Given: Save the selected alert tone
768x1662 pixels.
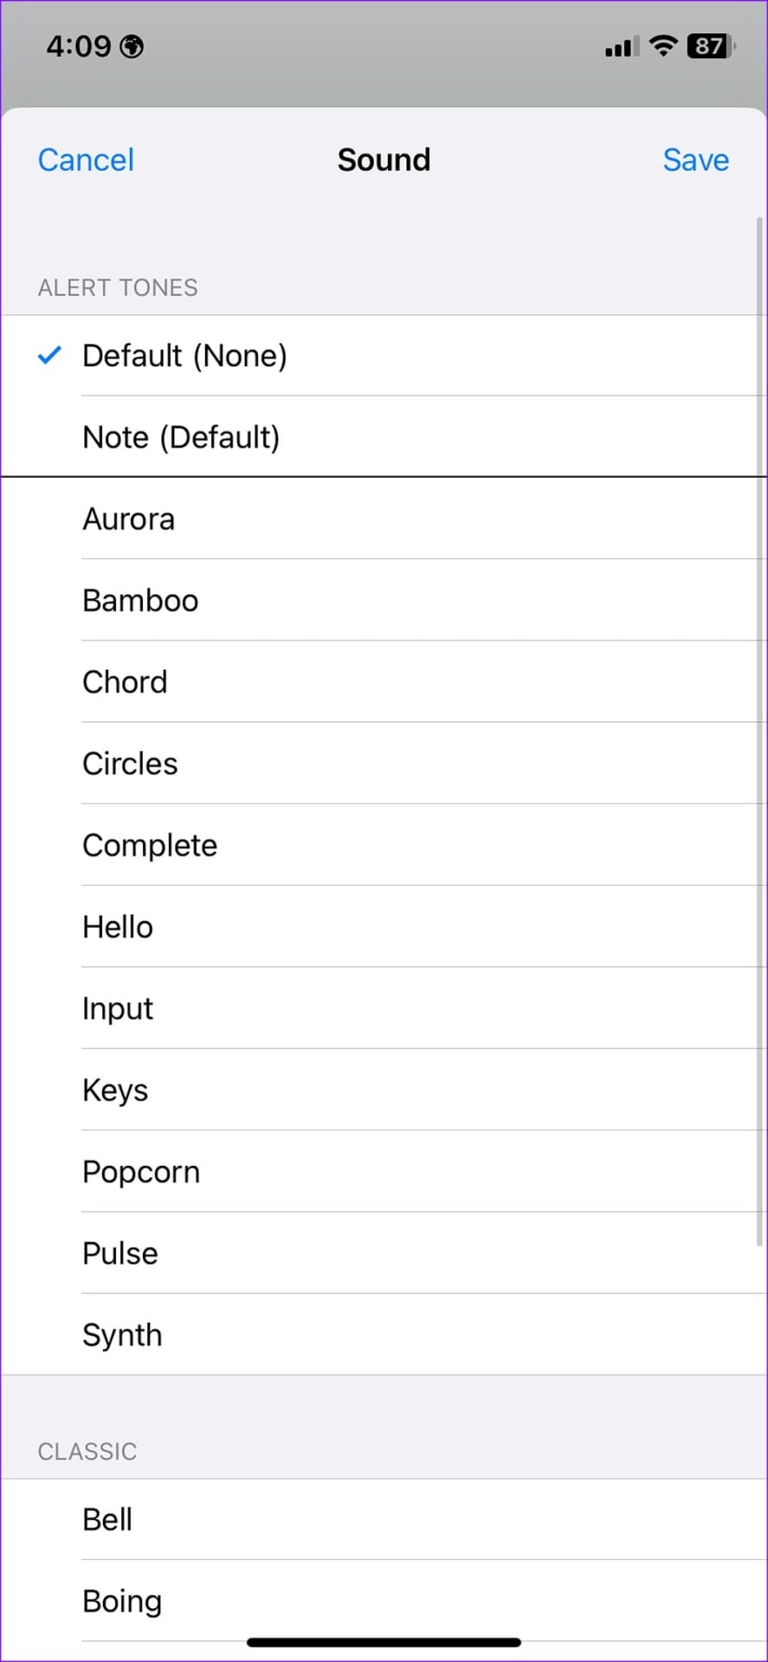Looking at the screenshot, I should point(695,159).
